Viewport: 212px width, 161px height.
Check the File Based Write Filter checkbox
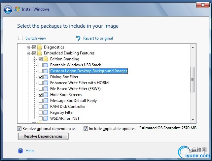pyautogui.click(x=41, y=89)
